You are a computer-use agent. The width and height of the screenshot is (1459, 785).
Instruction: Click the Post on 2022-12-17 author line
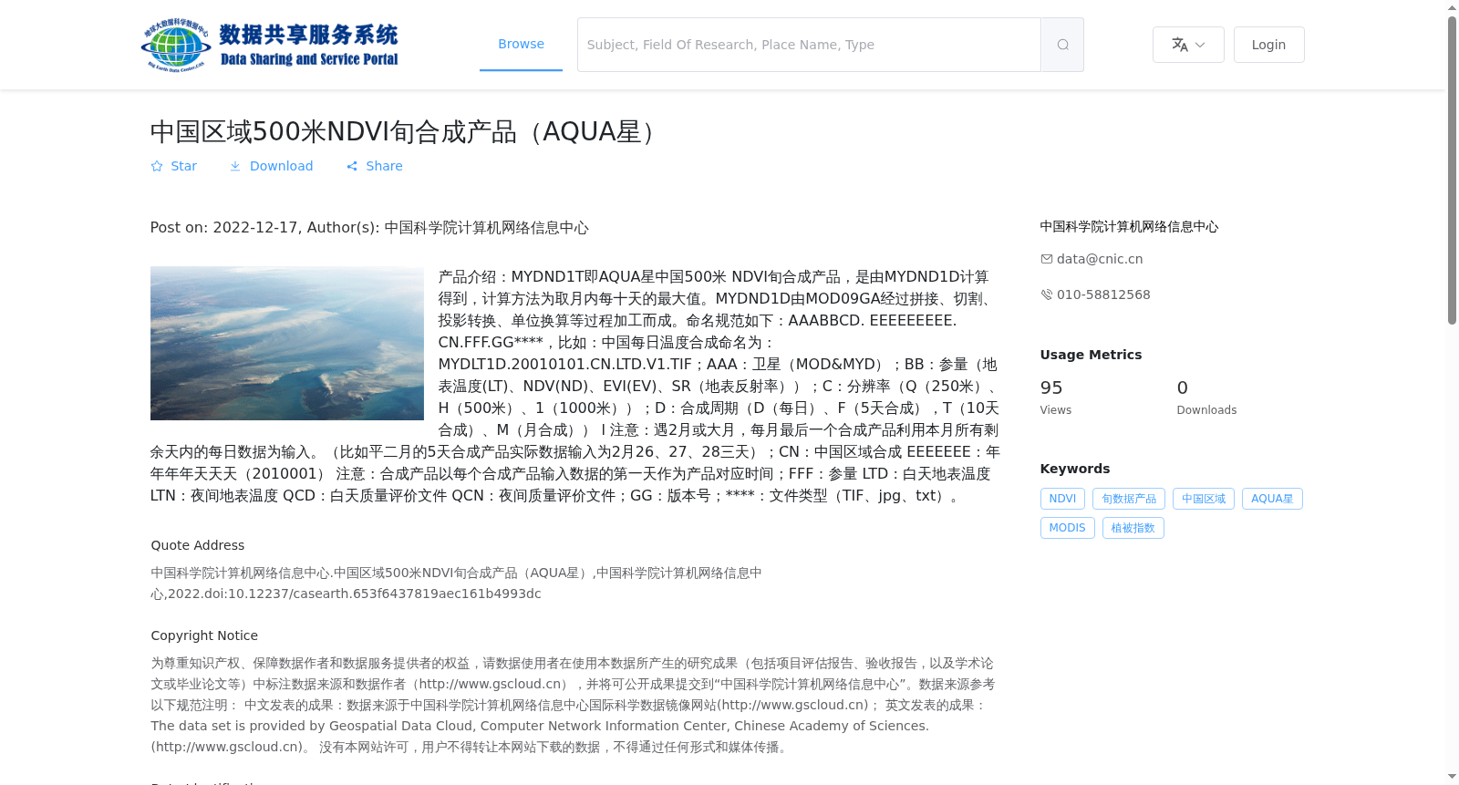point(369,228)
